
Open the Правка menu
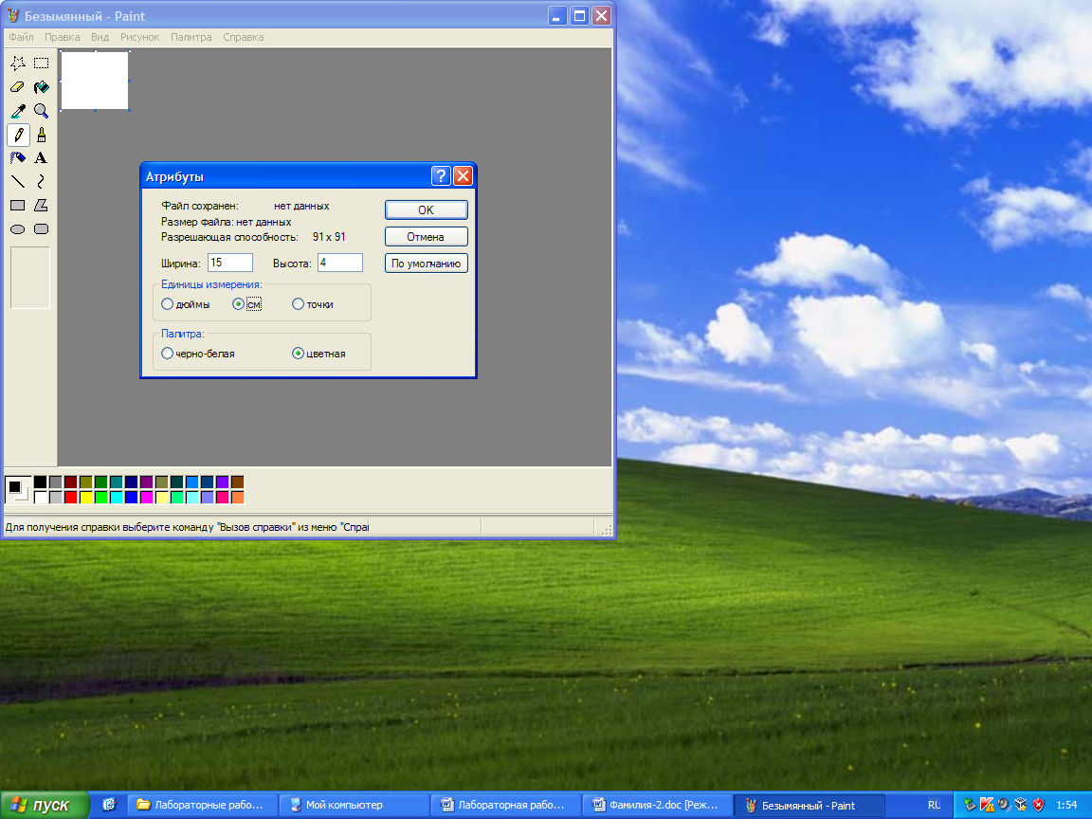click(62, 37)
